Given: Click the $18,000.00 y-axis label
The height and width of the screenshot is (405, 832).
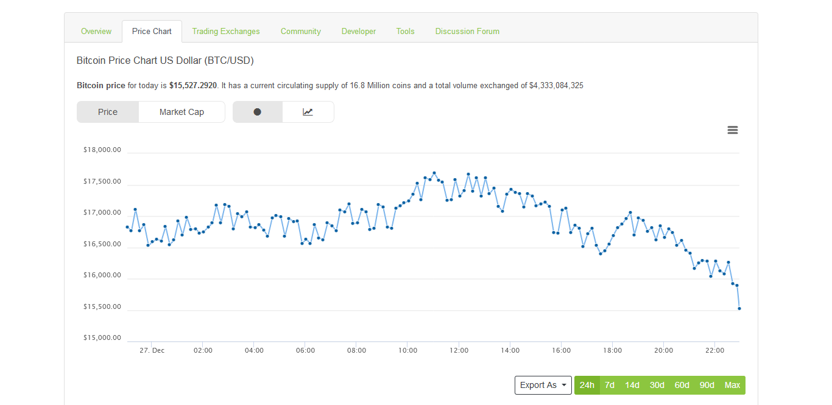Looking at the screenshot, I should (x=102, y=150).
